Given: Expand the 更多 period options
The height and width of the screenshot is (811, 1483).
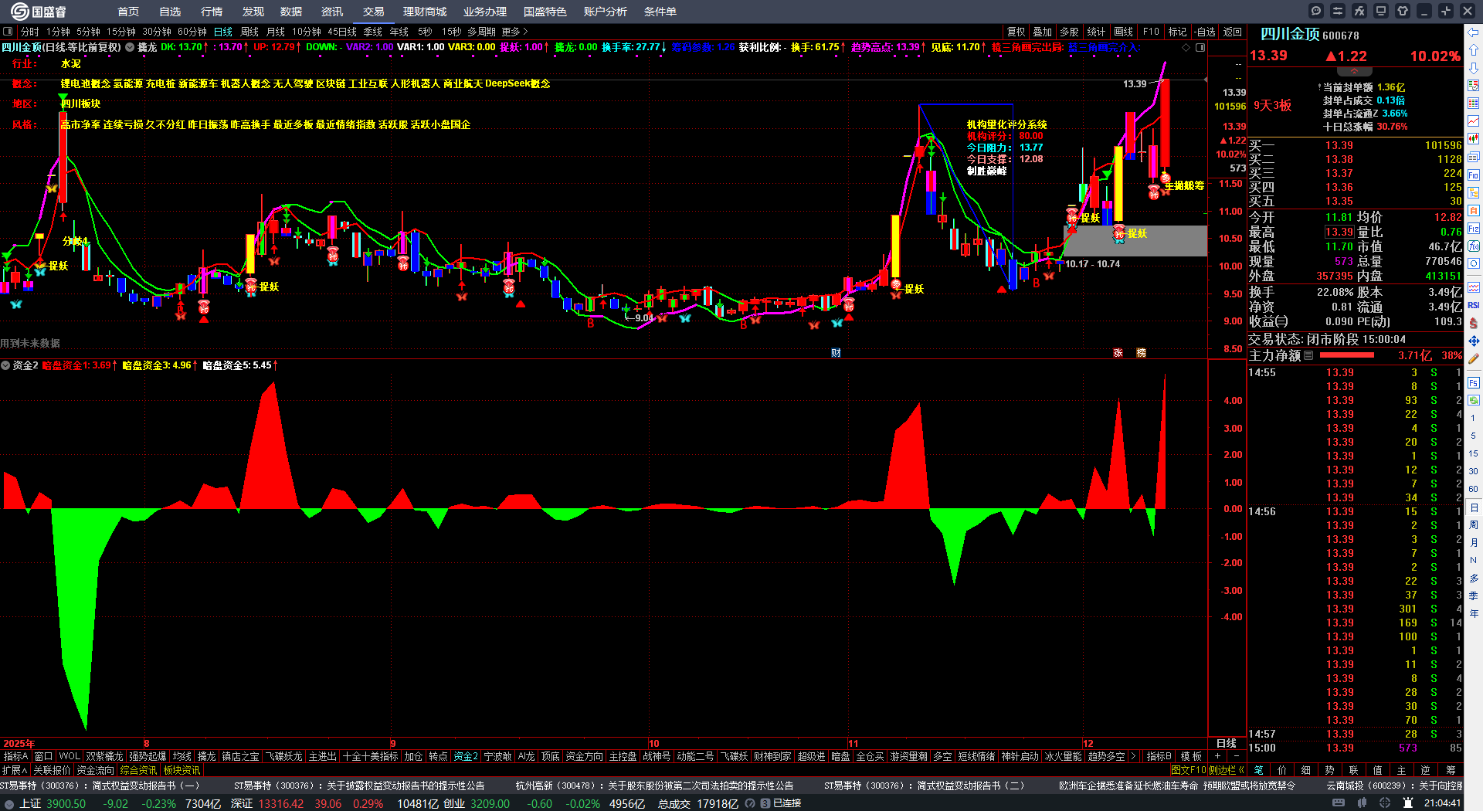Looking at the screenshot, I should point(514,32).
